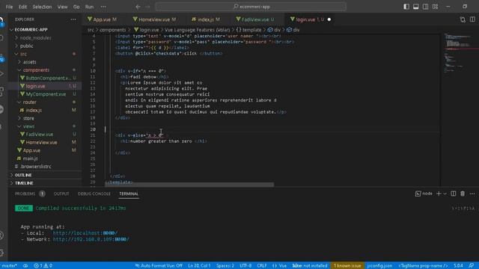
Task: Expand the node_modules folder
Action: point(35,38)
